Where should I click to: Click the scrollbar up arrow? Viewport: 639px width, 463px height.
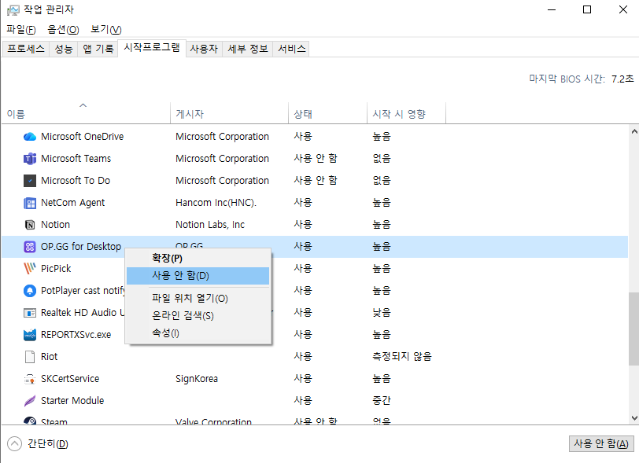coord(633,131)
